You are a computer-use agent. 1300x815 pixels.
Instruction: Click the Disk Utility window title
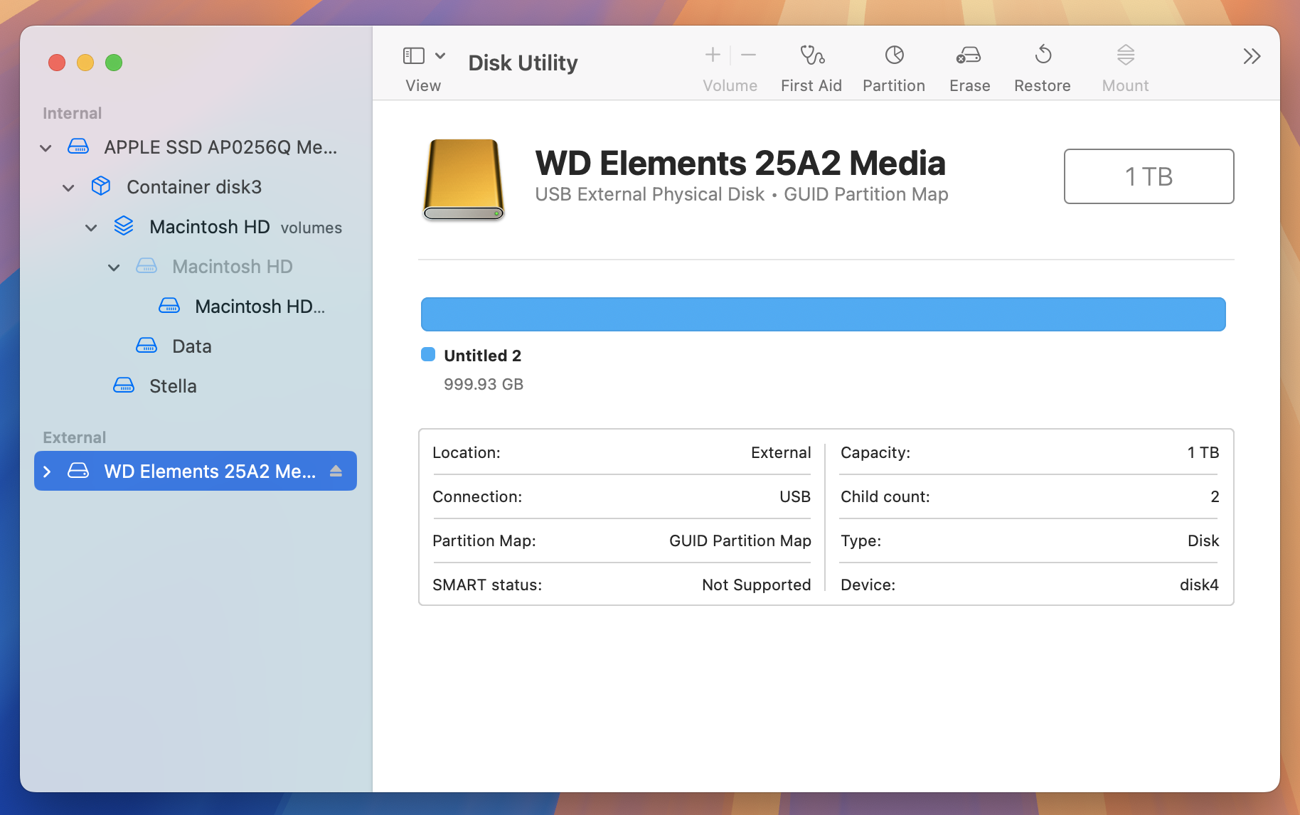coord(523,63)
